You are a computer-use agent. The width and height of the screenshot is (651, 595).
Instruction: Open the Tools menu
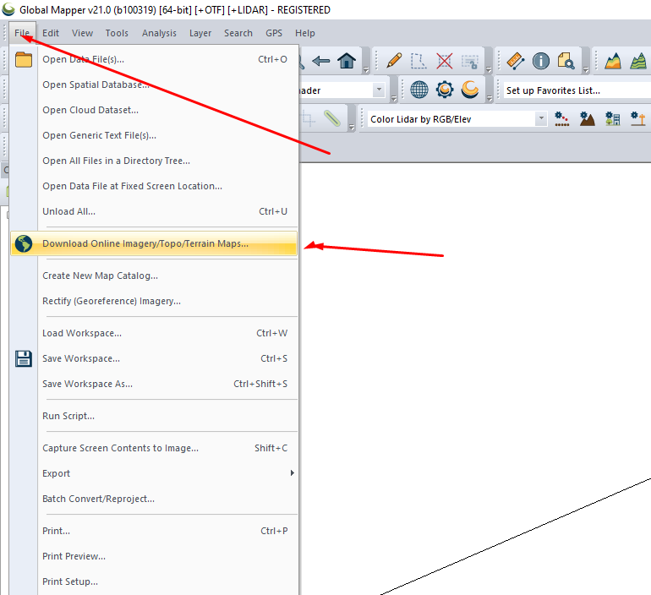(x=117, y=33)
